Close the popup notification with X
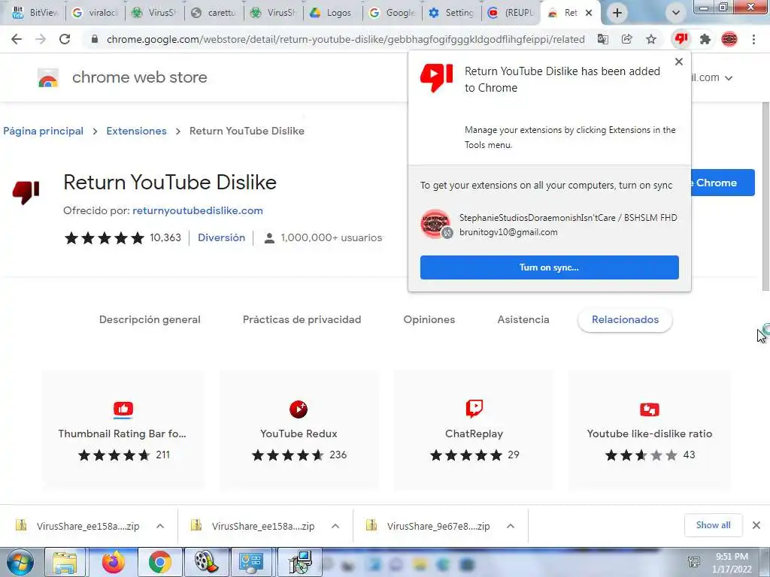The image size is (770, 577). click(679, 62)
